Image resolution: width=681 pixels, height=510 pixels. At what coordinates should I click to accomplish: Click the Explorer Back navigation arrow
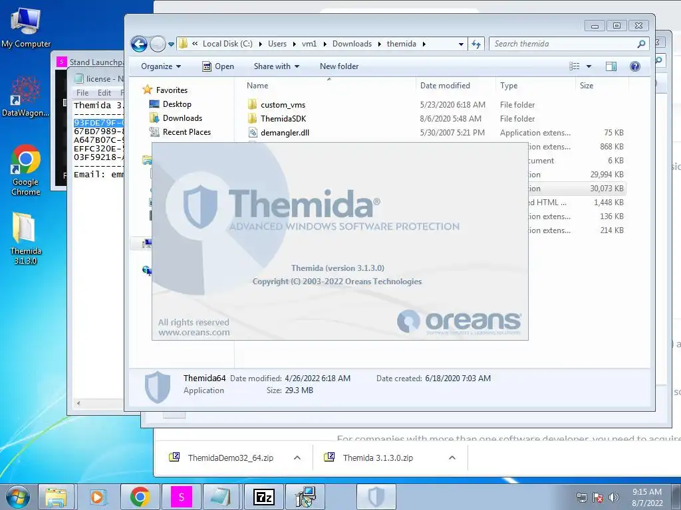click(139, 44)
